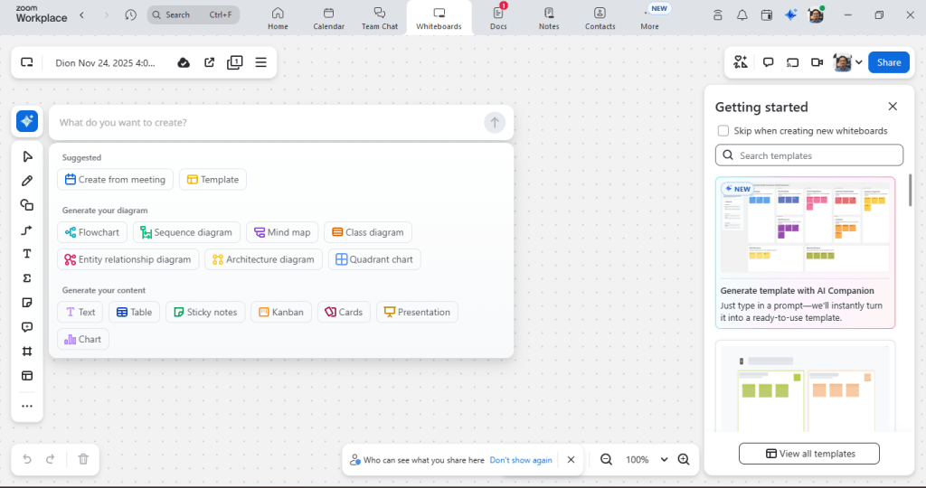926x488 pixels.
Task: Select the sticky note tool
Action: tap(27, 303)
